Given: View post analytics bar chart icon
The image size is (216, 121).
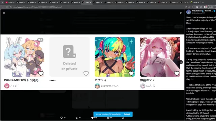Looking at the screenshot, I should pyautogui.click(x=108, y=118).
